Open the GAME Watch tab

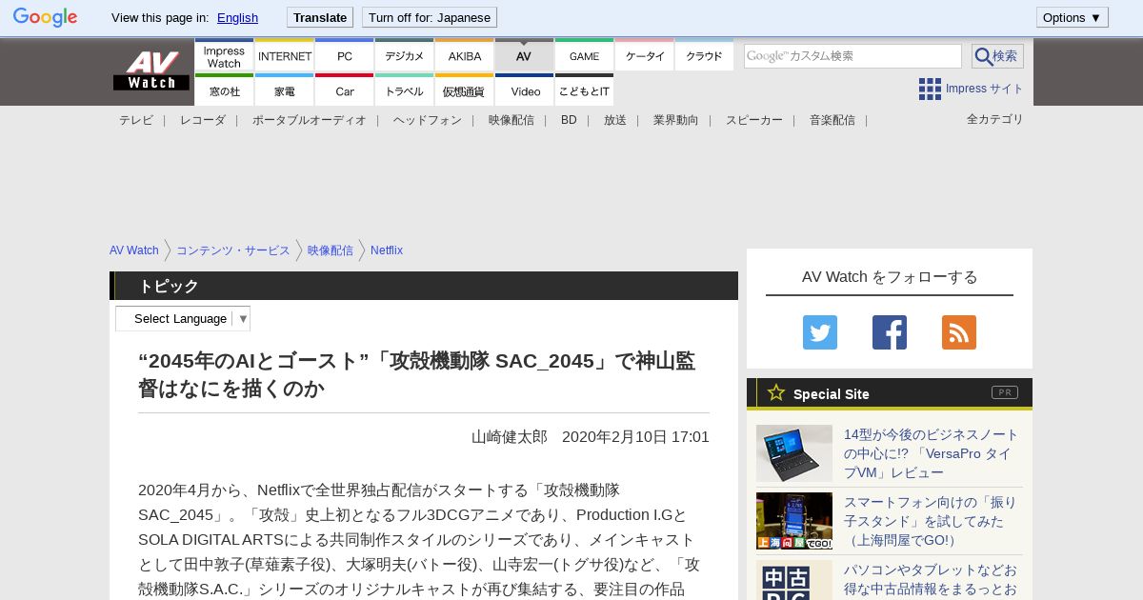[584, 55]
